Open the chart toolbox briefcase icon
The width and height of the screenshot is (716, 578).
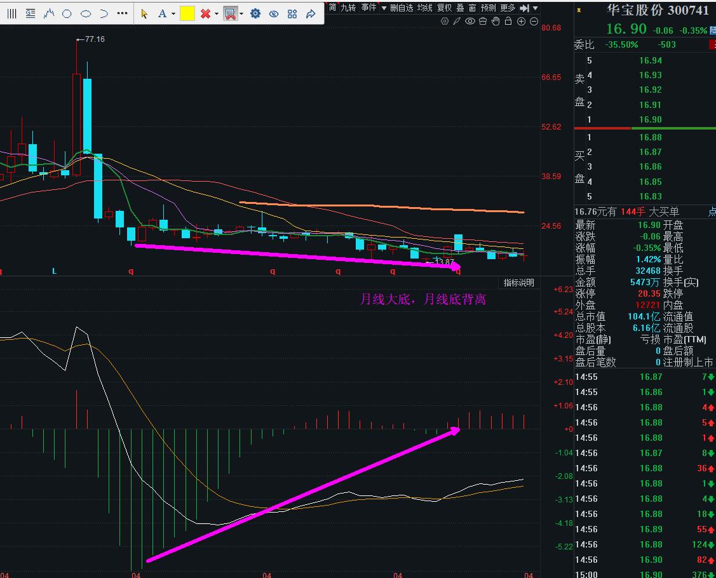(483, 21)
